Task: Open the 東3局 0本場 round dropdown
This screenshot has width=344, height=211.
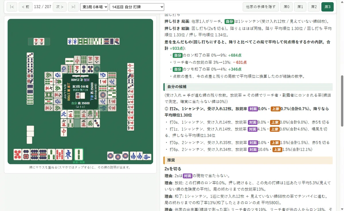Action: coord(94,7)
